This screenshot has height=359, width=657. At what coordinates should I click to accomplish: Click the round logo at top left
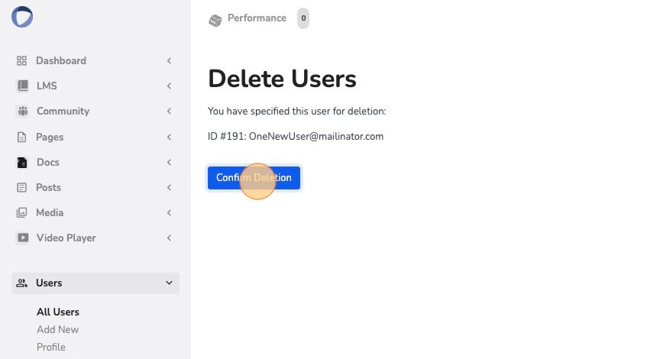pos(22,17)
